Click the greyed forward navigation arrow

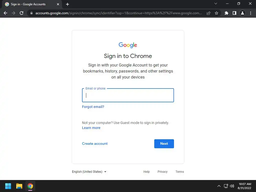click(x=13, y=13)
